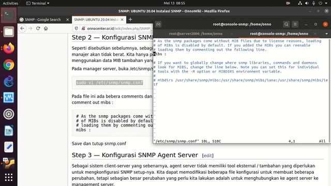This screenshot has width=331, height=186.
Task: Open the clock and calendar panel
Action: (174, 3)
